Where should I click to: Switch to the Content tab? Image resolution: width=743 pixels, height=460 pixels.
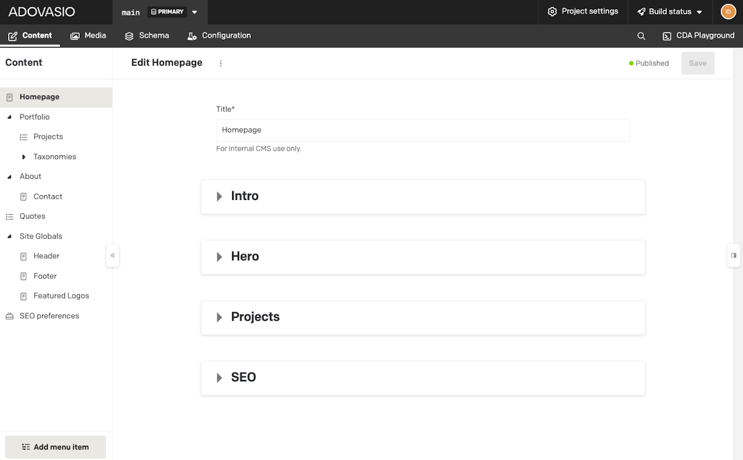pos(30,35)
